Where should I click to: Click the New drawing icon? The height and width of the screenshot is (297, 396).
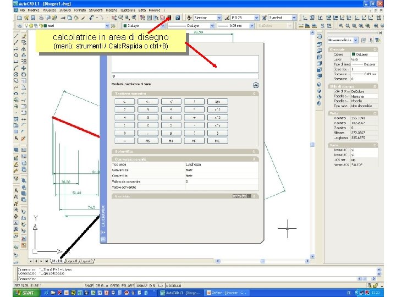click(x=19, y=18)
